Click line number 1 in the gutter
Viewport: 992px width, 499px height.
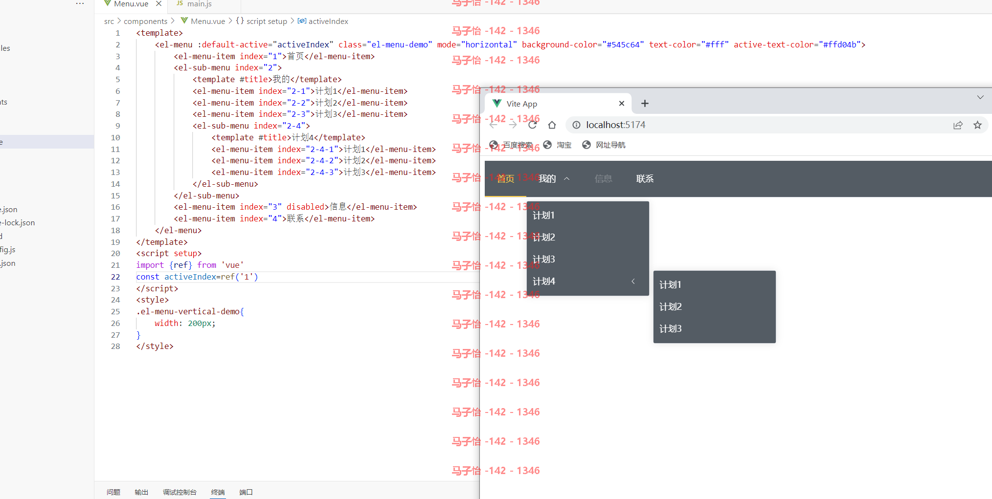pyautogui.click(x=117, y=33)
